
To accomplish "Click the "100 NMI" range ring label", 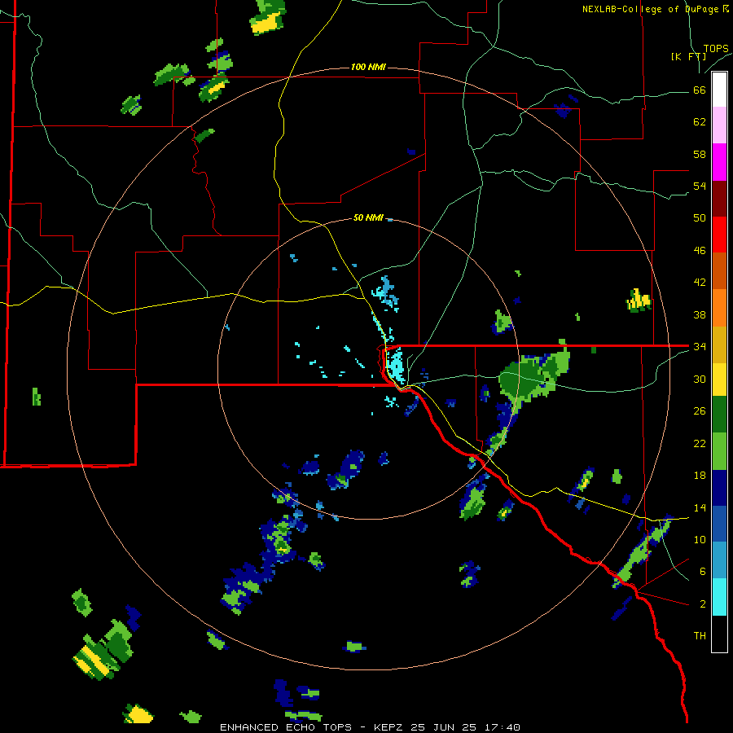I will pyautogui.click(x=368, y=67).
